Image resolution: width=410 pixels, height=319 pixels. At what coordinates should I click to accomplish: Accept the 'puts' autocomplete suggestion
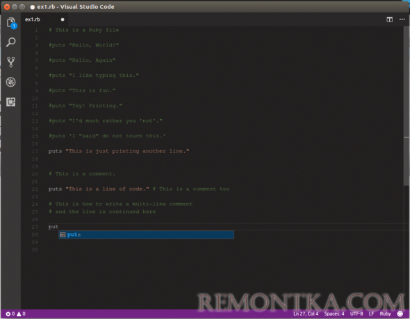(146, 234)
